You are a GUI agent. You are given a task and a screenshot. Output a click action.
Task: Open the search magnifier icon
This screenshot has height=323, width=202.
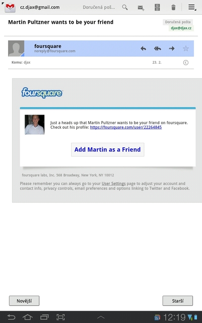pos(125,8)
